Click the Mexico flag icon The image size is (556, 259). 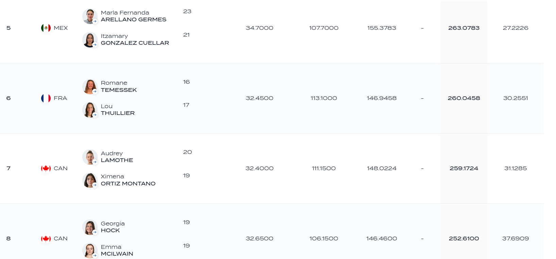point(46,28)
